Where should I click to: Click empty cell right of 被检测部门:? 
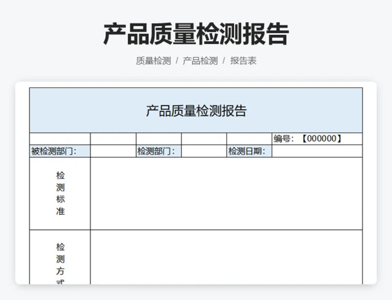pyautogui.click(x=113, y=151)
